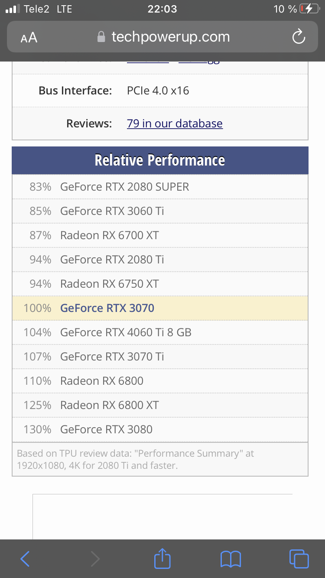Open GeForce RTX 4060 Ti 8 GB
Viewport: 325px width, 578px height.
click(126, 332)
